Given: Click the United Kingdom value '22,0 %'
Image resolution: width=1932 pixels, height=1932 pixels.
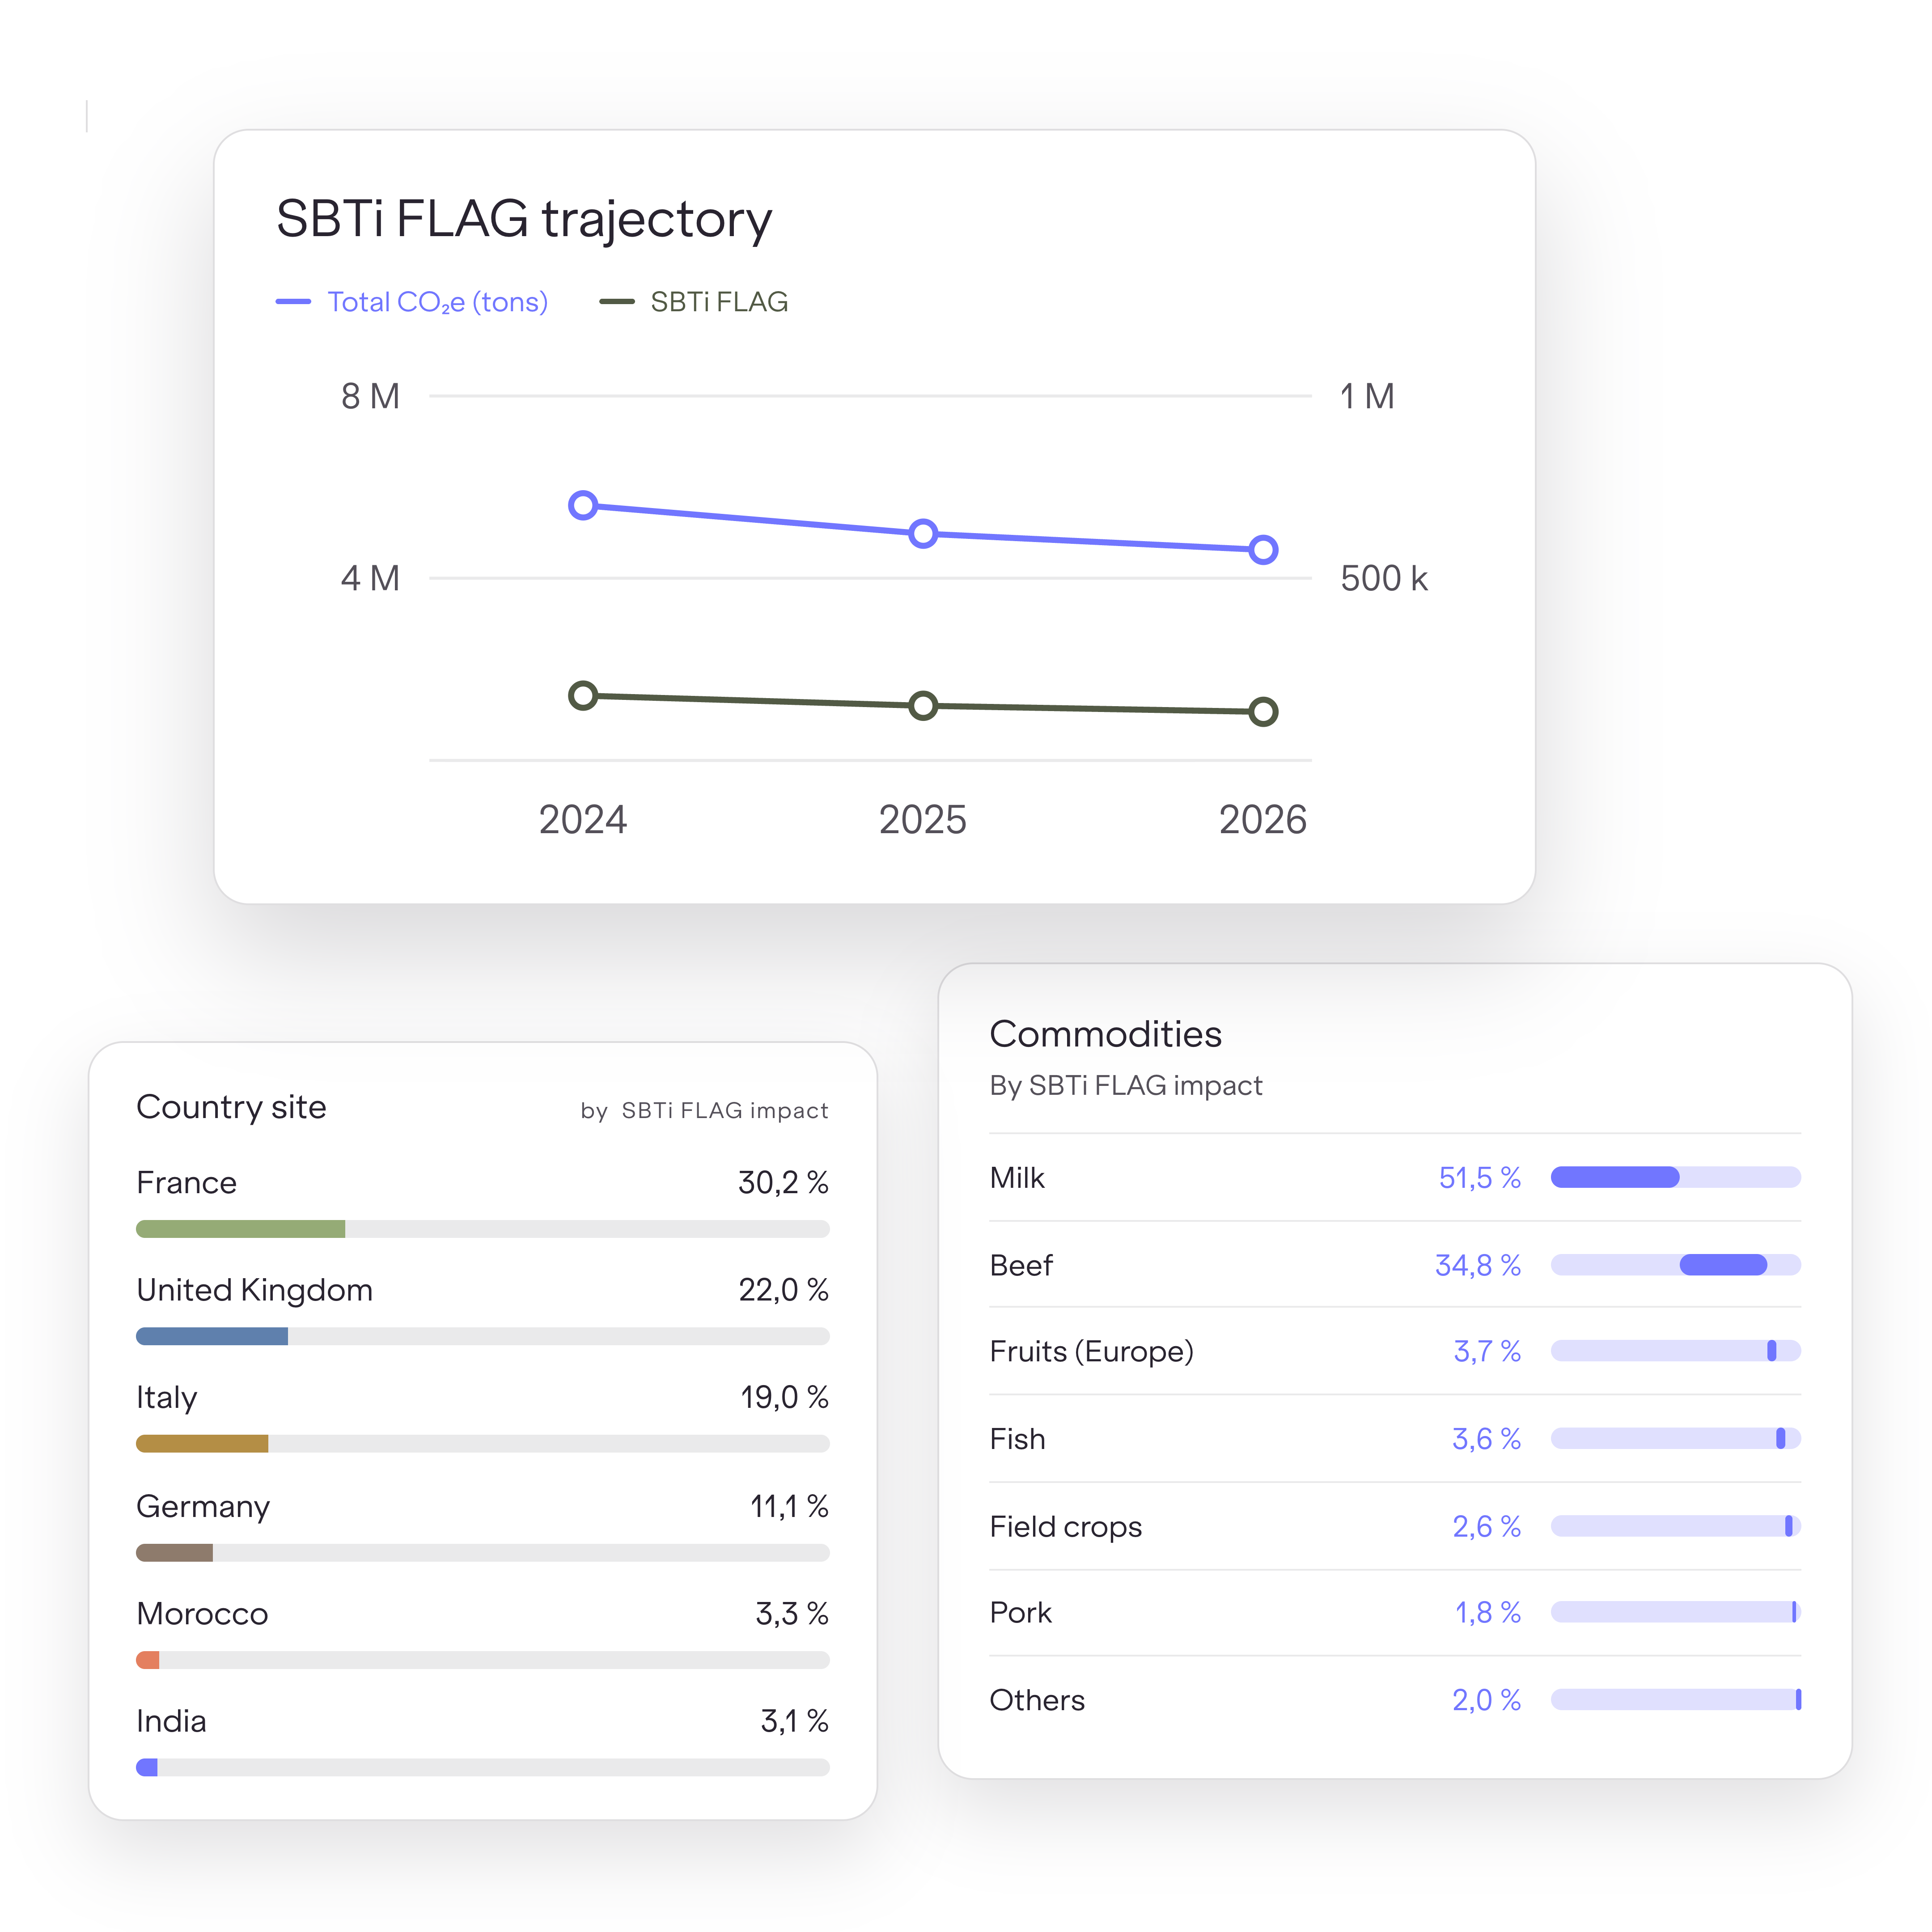Looking at the screenshot, I should pos(783,1290).
